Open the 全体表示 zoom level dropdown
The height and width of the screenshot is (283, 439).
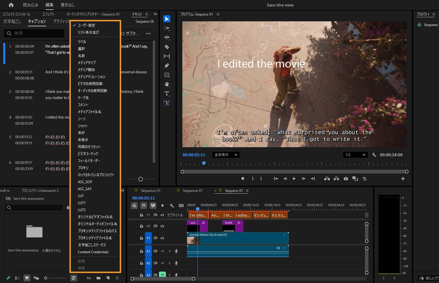(226, 155)
